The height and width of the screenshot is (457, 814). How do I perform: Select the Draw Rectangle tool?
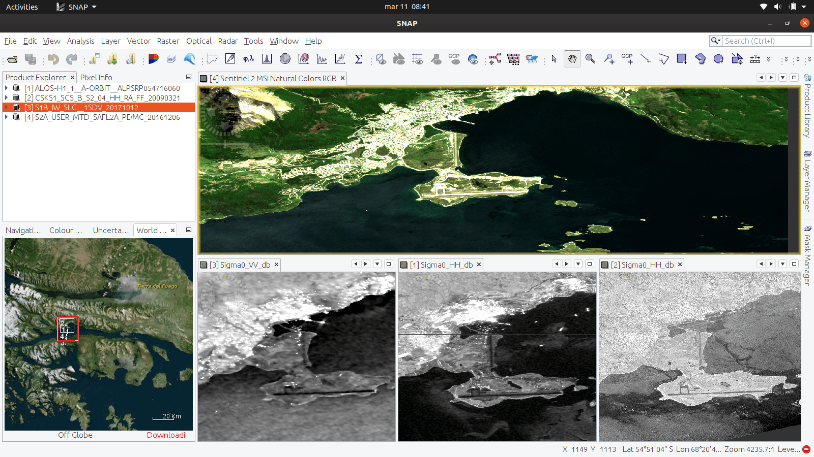click(682, 59)
